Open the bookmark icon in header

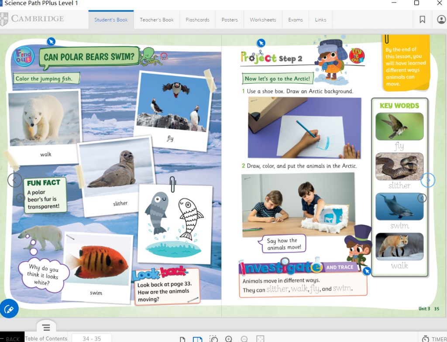pos(422,20)
